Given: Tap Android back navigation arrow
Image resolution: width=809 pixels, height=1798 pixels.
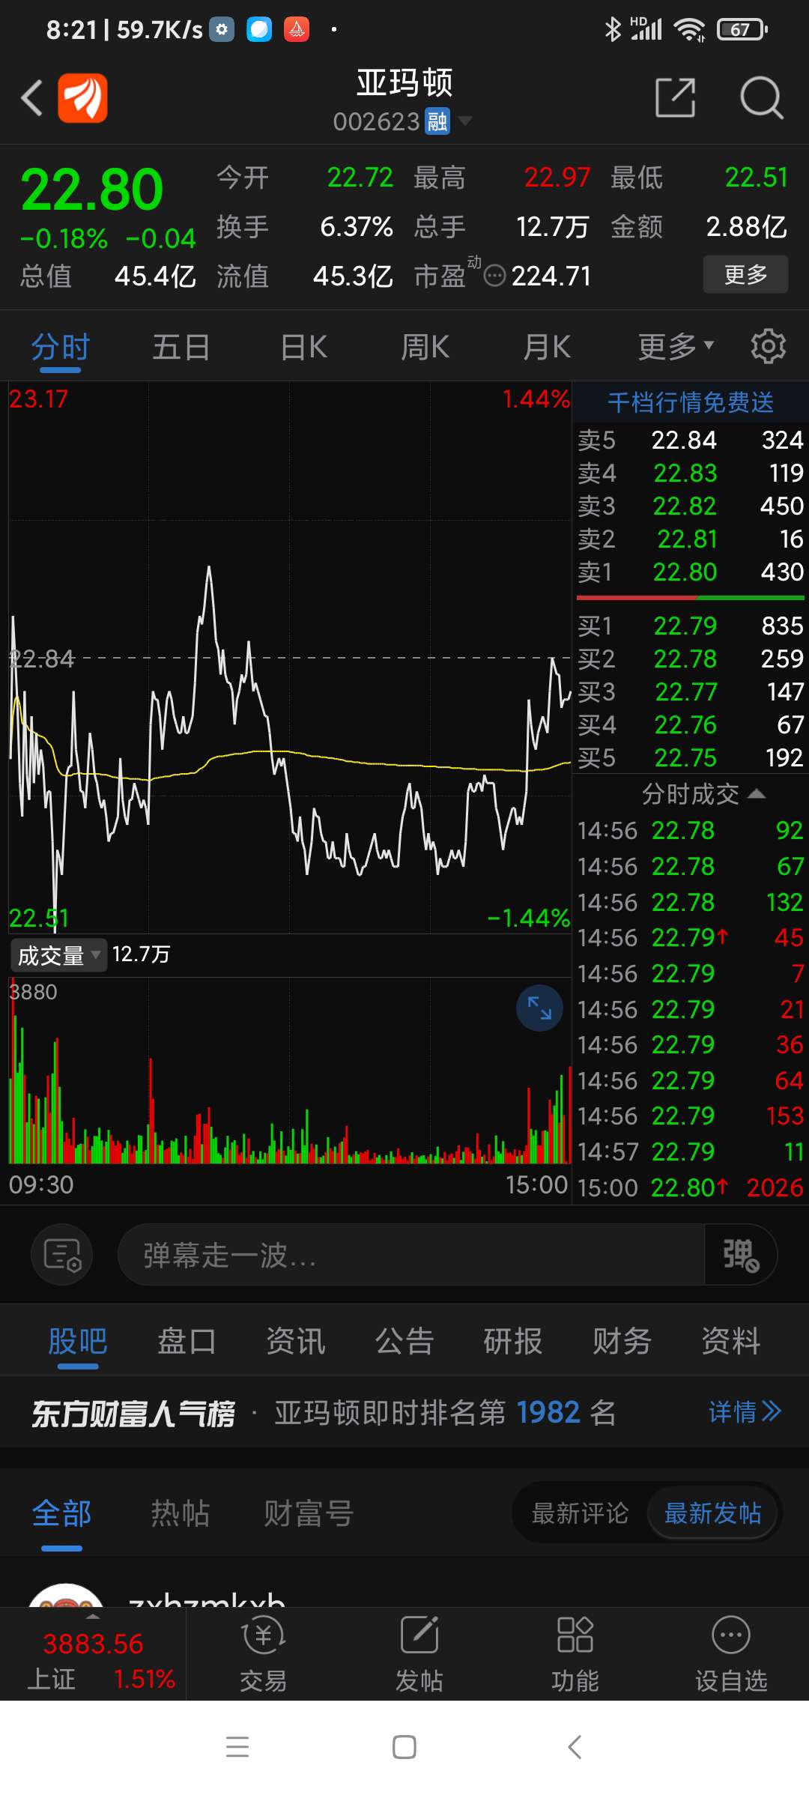Looking at the screenshot, I should [575, 1747].
